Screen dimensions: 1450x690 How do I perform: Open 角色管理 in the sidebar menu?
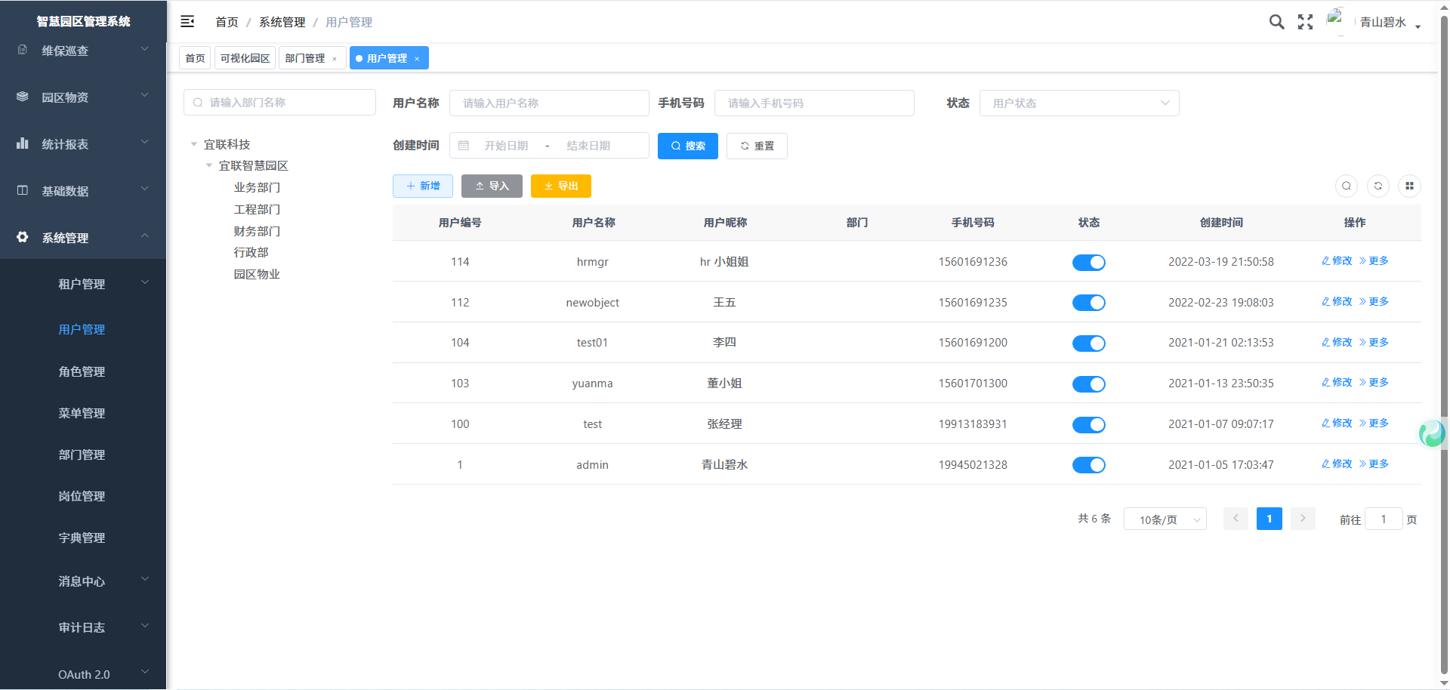[x=82, y=371]
